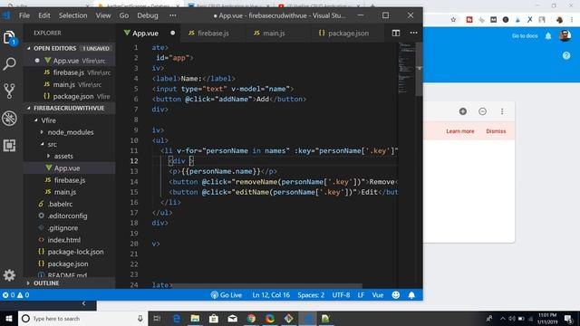This screenshot has width=580, height=326.
Task: Click Vue language mode in status bar
Action: [377, 295]
